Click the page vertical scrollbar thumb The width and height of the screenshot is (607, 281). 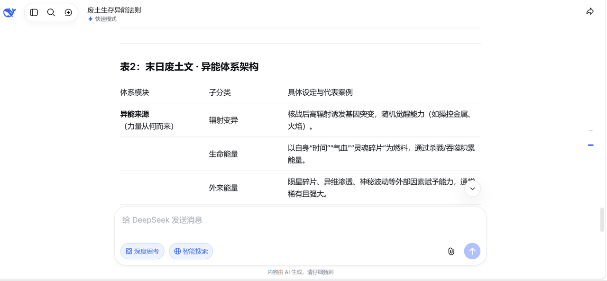click(x=603, y=219)
